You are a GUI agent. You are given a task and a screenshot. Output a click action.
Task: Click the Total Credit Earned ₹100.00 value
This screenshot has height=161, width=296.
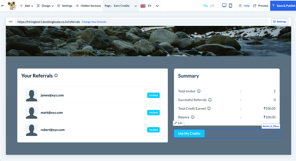pyautogui.click(x=270, y=109)
